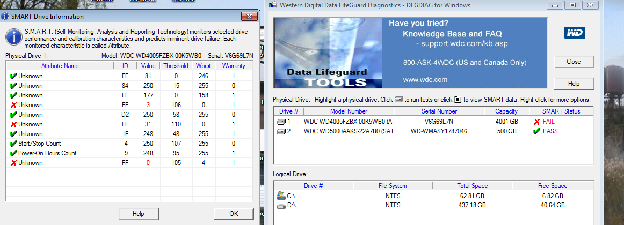Select Power-On Hours Count attribute row

tap(129, 153)
